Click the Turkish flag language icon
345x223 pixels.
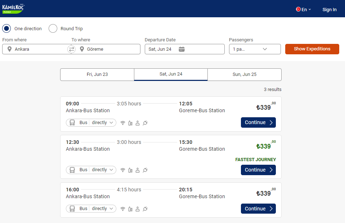[298, 9]
